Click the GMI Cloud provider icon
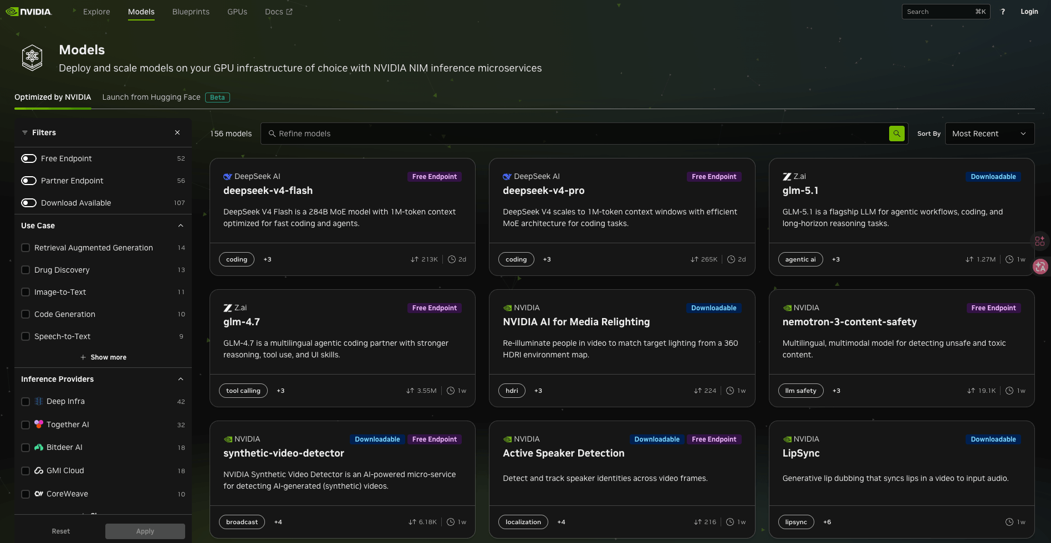Viewport: 1051px width, 543px height. pos(39,470)
